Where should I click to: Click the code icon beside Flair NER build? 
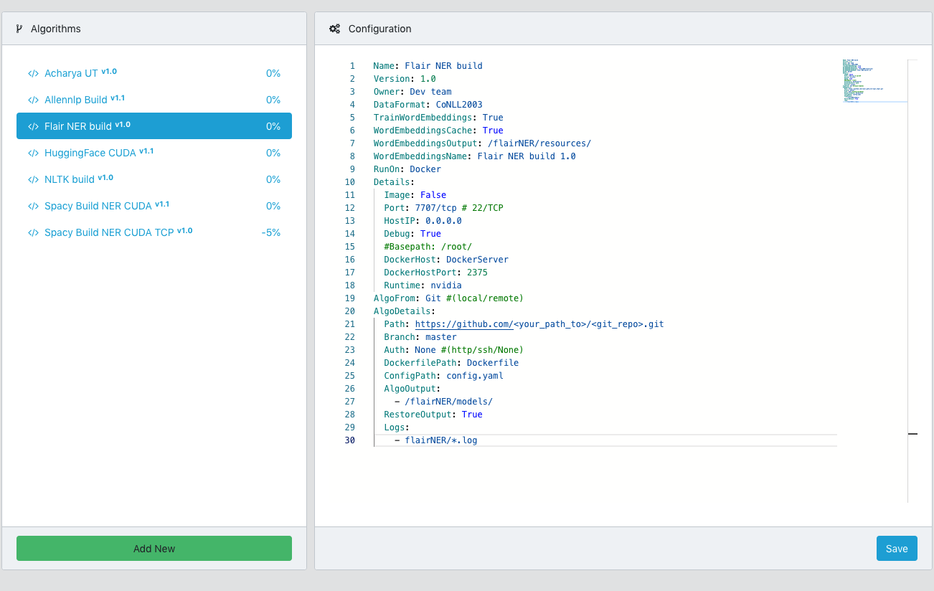click(33, 127)
